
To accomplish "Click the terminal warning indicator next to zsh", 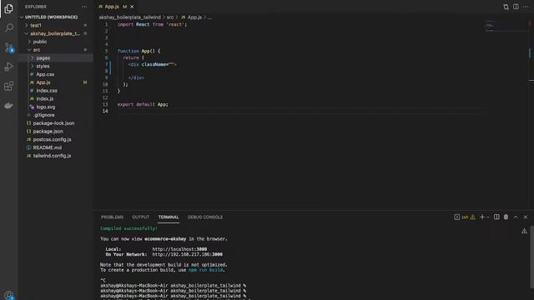I will pyautogui.click(x=473, y=217).
